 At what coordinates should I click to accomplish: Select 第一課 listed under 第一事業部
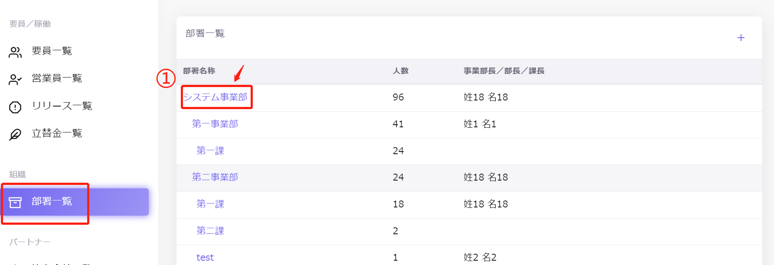point(210,151)
